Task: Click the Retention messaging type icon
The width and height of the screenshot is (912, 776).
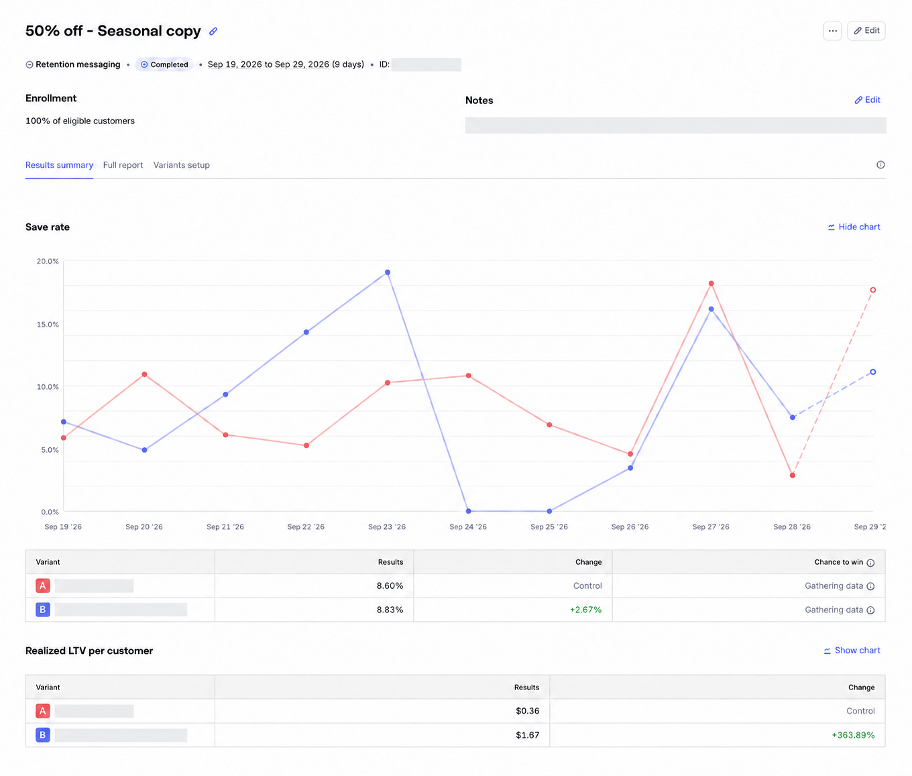Action: (30, 65)
